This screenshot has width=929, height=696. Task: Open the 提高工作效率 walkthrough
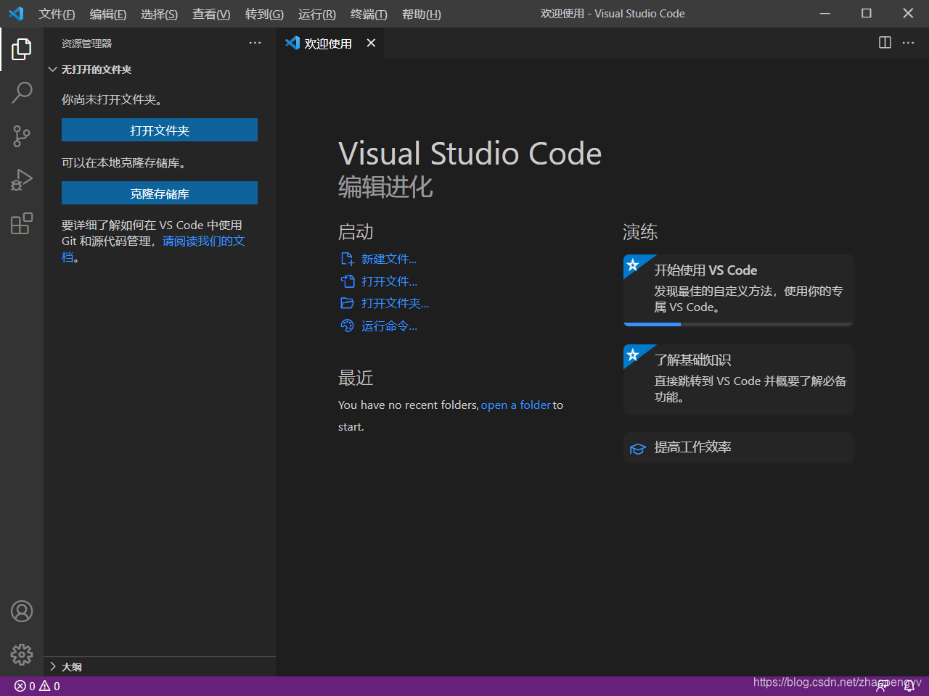(x=738, y=447)
